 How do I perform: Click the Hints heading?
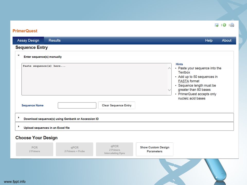coord(179,64)
